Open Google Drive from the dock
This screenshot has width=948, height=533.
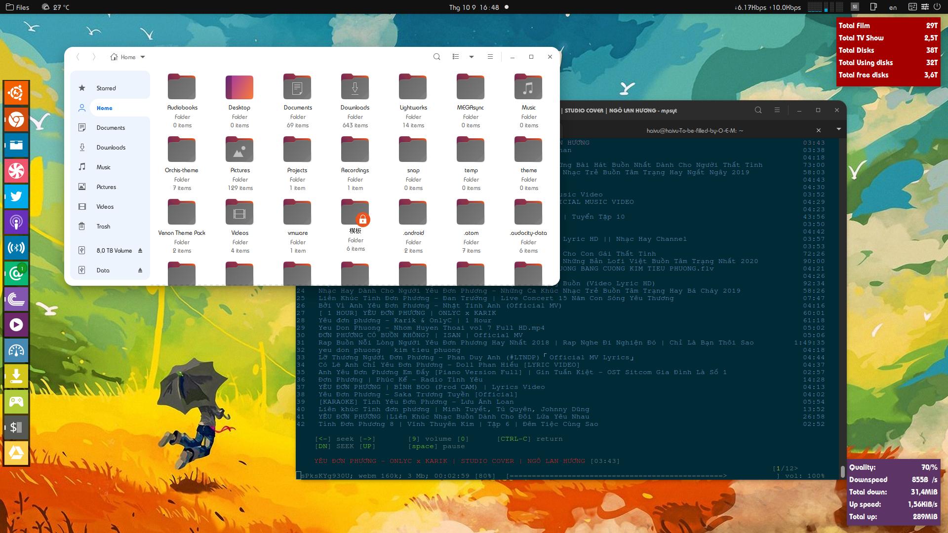(16, 453)
